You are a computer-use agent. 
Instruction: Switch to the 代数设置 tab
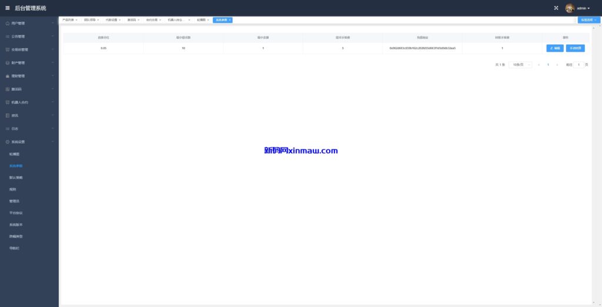pos(111,20)
